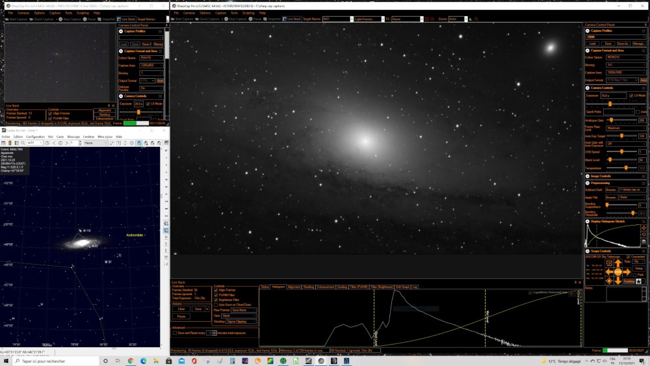Click Start Capture in the main SharpCap toolbar
This screenshot has width=650, height=366.
183,19
